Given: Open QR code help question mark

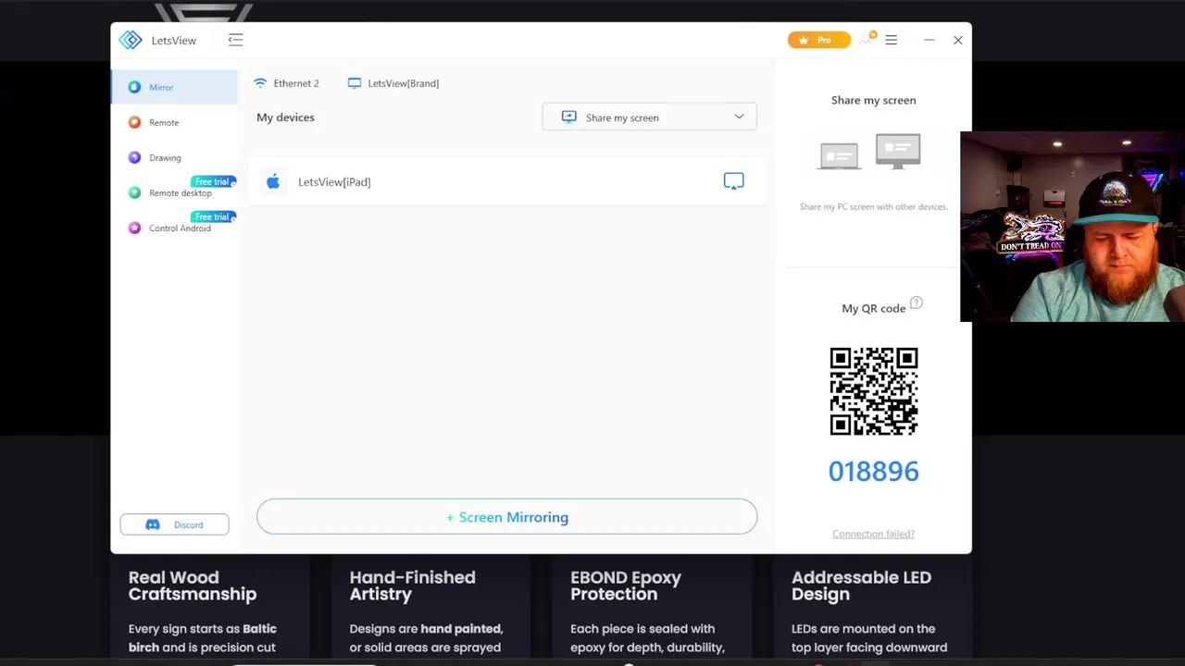Looking at the screenshot, I should 916,302.
